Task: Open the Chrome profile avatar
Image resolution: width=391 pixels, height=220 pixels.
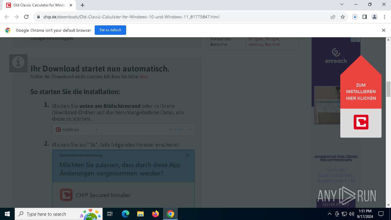Action: pos(375,17)
